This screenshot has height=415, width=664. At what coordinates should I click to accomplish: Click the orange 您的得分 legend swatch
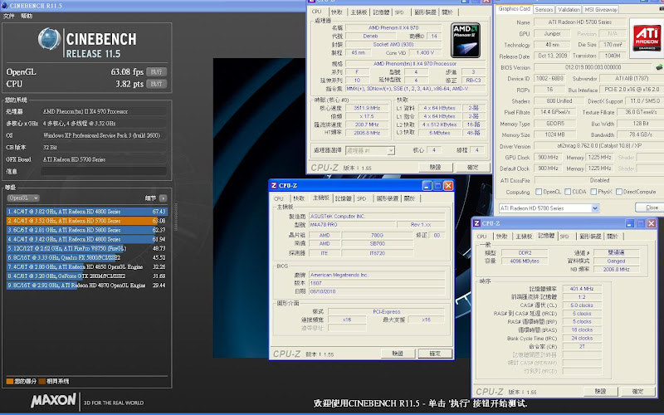pyautogui.click(x=10, y=381)
